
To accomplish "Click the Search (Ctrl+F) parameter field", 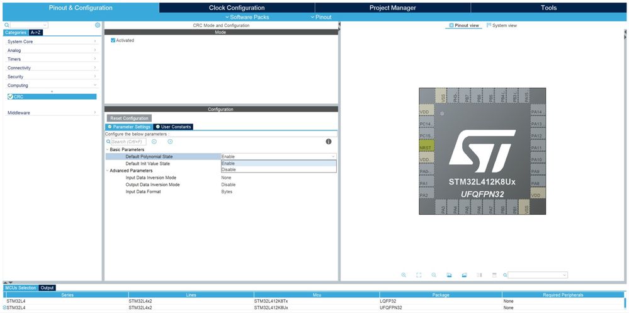I will point(128,142).
